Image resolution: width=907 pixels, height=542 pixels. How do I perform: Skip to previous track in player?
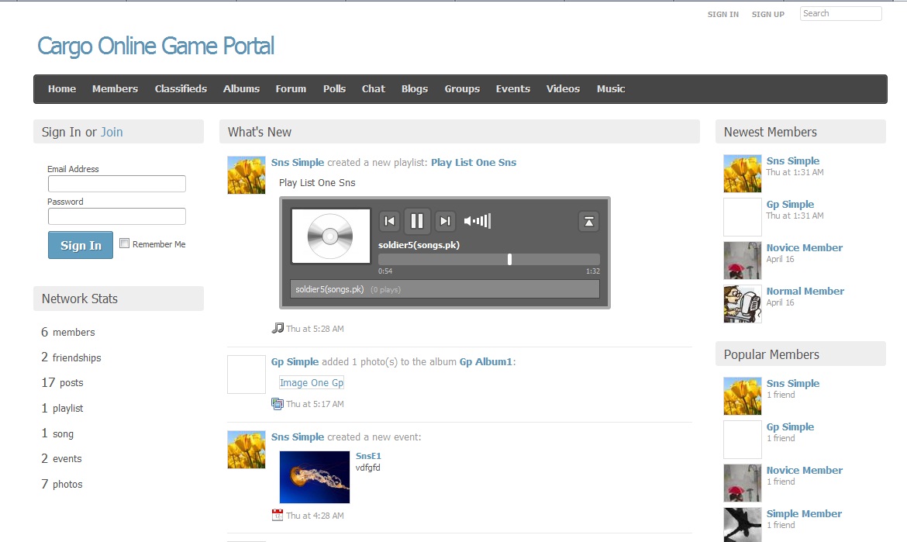390,221
